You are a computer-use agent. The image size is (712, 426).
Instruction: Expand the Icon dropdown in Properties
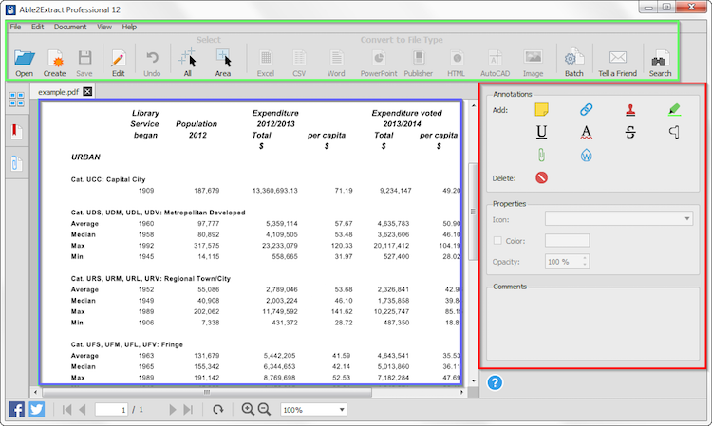coord(618,219)
